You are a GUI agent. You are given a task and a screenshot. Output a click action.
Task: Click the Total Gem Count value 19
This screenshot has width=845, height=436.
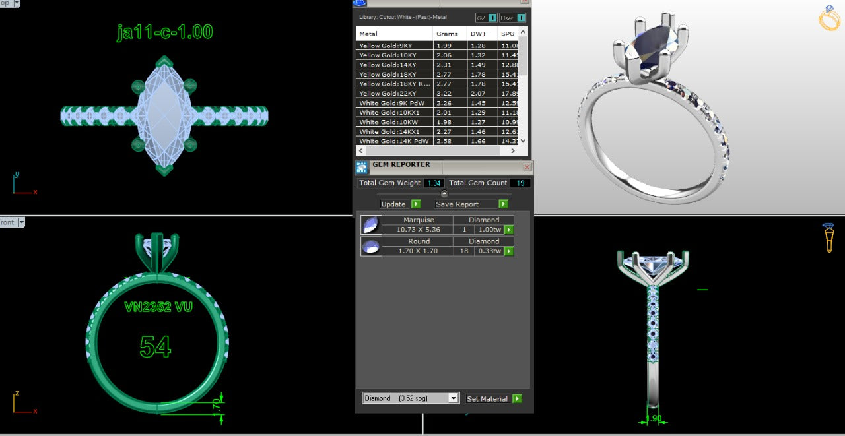click(520, 183)
